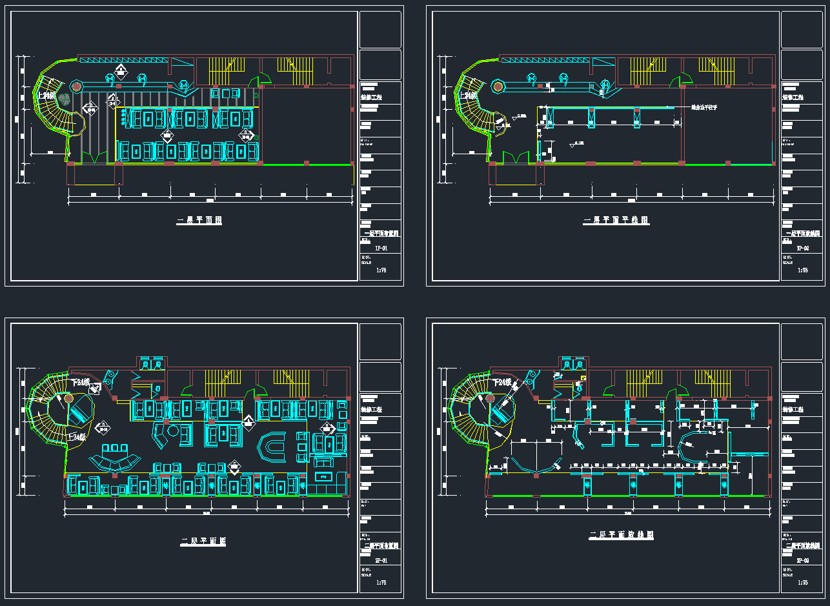Click the curved bar counter with three stools
The height and width of the screenshot is (606, 830).
[114, 460]
